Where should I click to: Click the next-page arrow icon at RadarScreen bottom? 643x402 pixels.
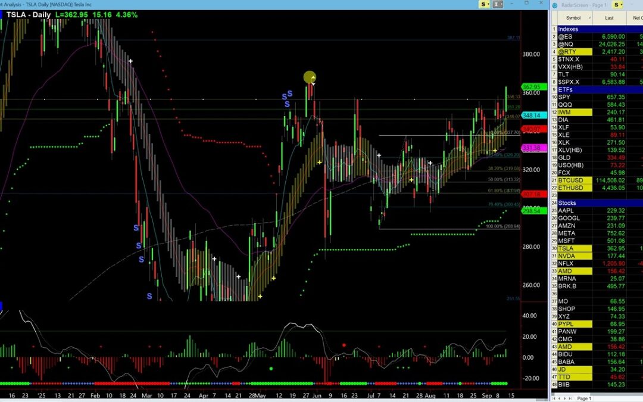coord(564,398)
